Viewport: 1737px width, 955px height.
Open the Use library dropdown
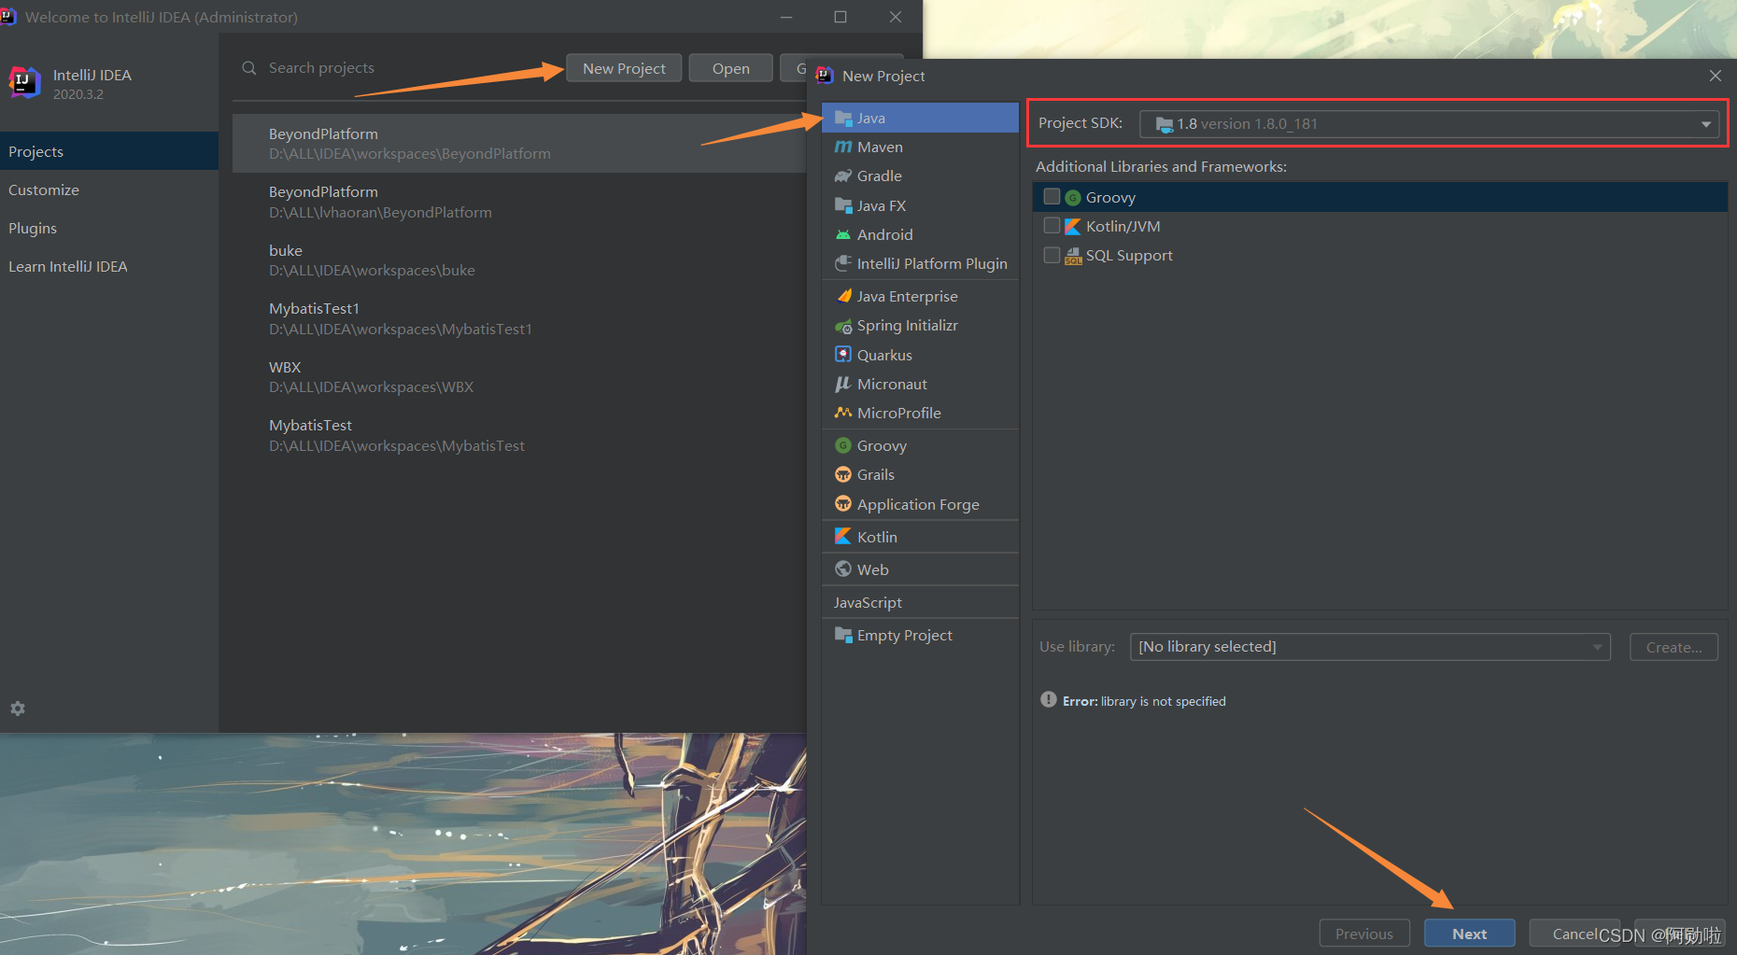[x=1370, y=646]
